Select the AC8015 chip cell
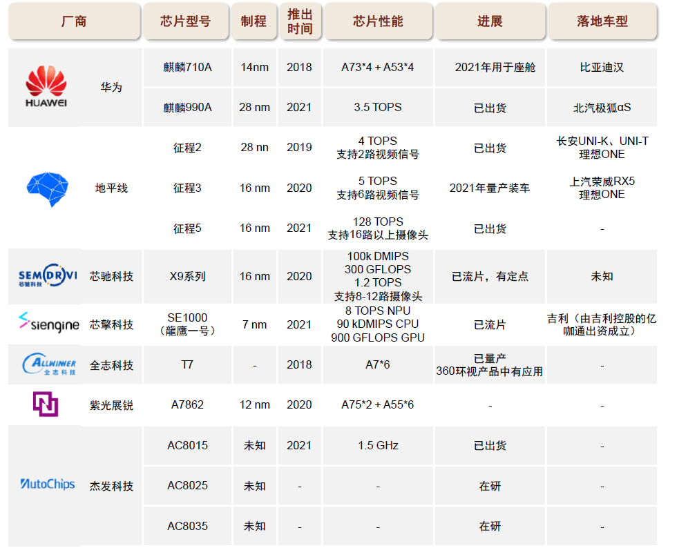The image size is (688, 548). 187,445
